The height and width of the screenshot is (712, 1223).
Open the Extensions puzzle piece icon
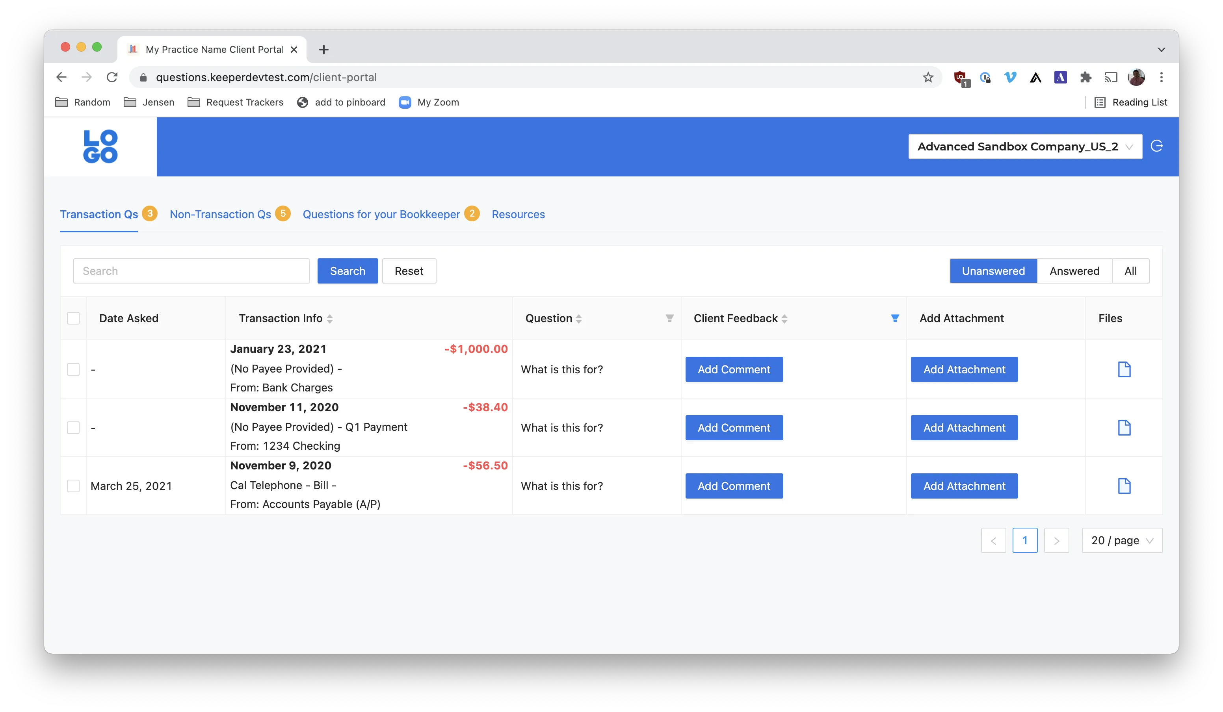[1085, 77]
